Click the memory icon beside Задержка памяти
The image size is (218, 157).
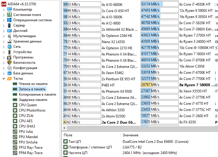click(15, 100)
